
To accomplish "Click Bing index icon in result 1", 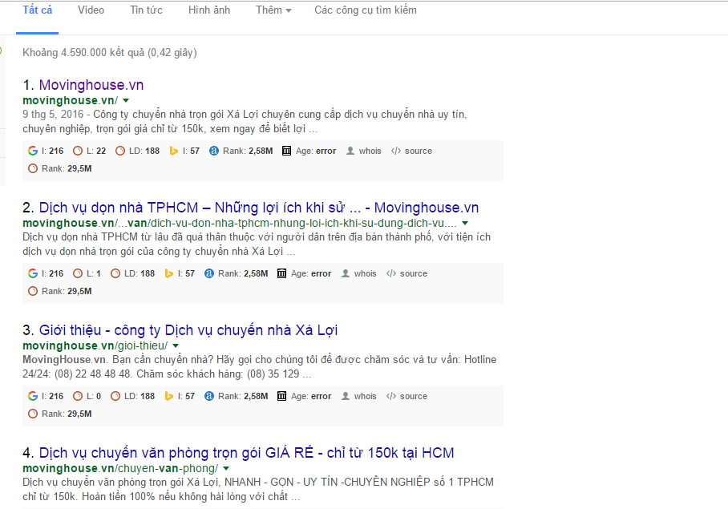I will [x=174, y=151].
